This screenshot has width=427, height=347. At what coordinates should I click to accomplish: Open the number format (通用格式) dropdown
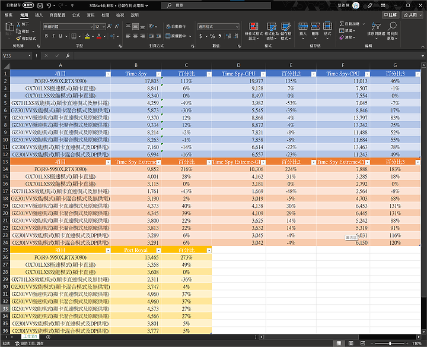pyautogui.click(x=237, y=27)
